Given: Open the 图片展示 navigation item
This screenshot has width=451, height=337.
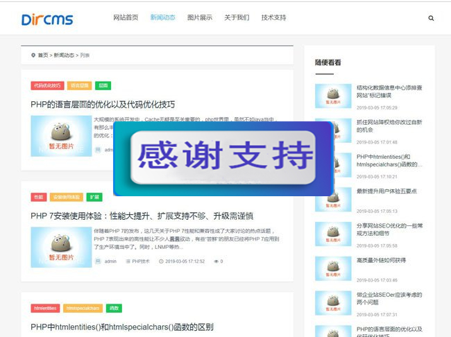Looking at the screenshot, I should [200, 17].
